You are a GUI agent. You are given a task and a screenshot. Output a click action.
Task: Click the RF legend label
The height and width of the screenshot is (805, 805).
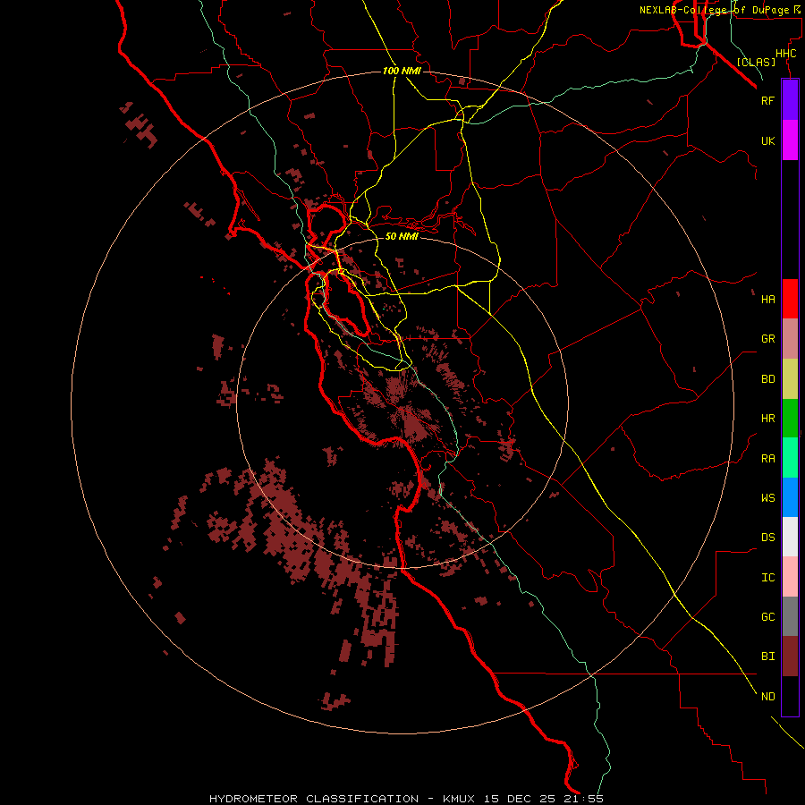pos(768,100)
